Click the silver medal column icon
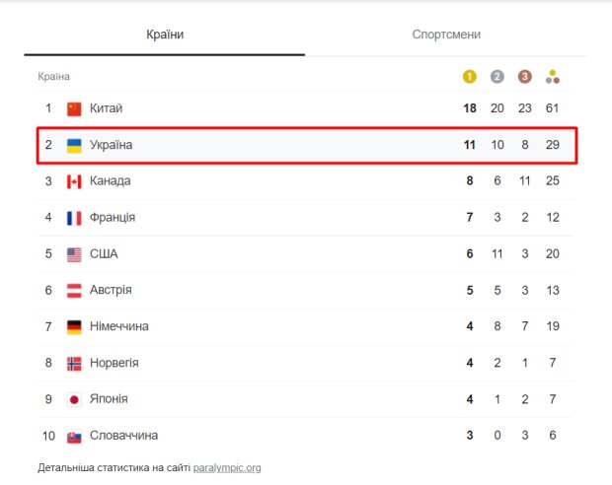The height and width of the screenshot is (485, 612). click(497, 77)
